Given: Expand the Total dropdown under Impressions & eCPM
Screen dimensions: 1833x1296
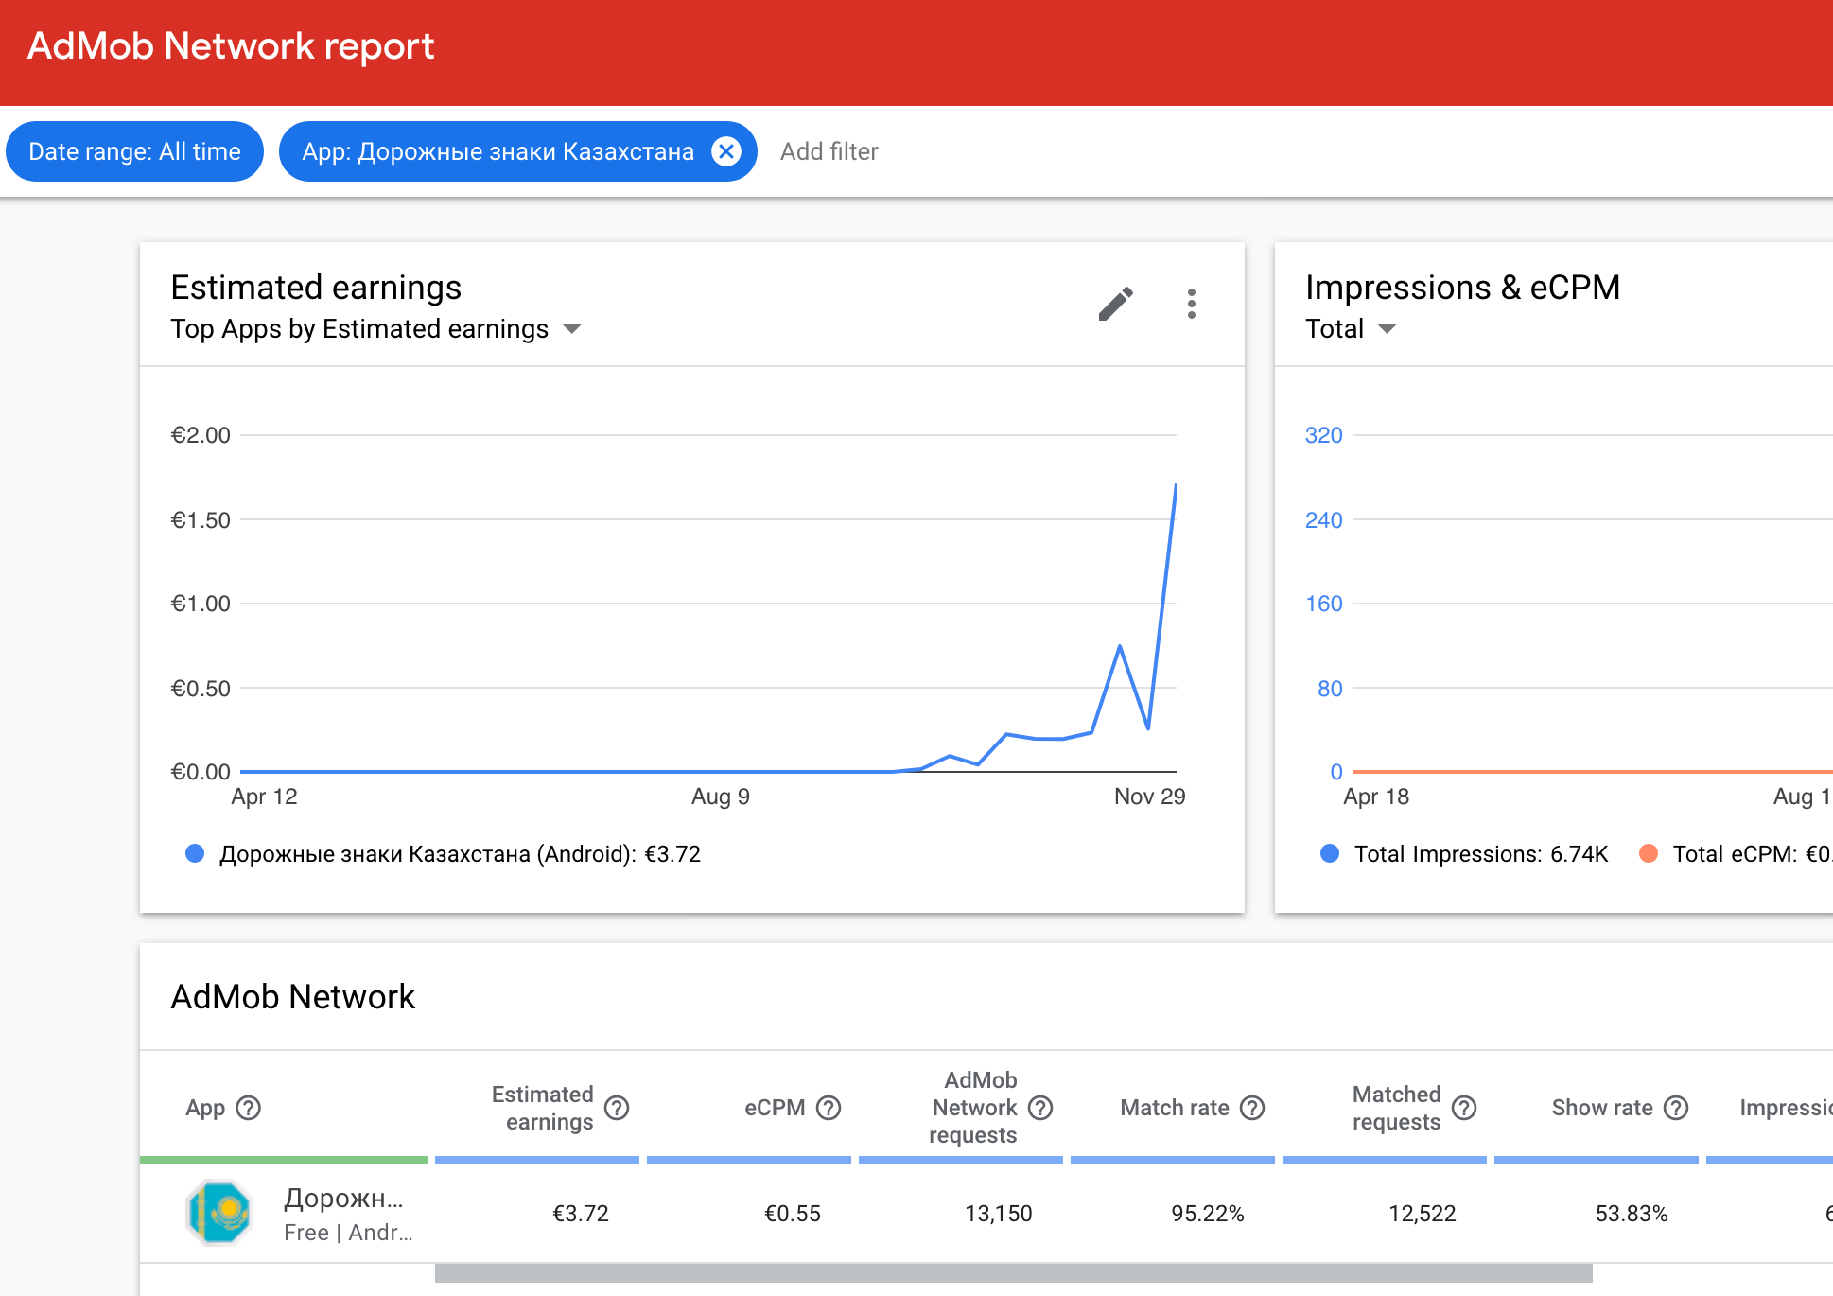Looking at the screenshot, I should pyautogui.click(x=1351, y=329).
